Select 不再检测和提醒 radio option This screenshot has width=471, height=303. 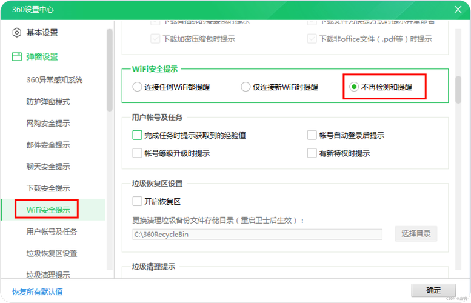[x=354, y=87]
